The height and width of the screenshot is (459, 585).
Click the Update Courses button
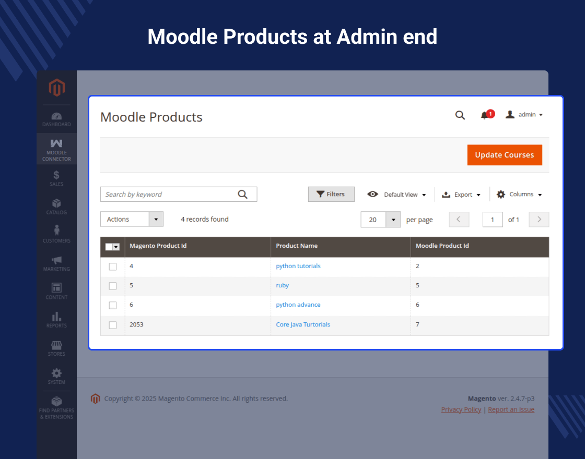click(x=505, y=155)
